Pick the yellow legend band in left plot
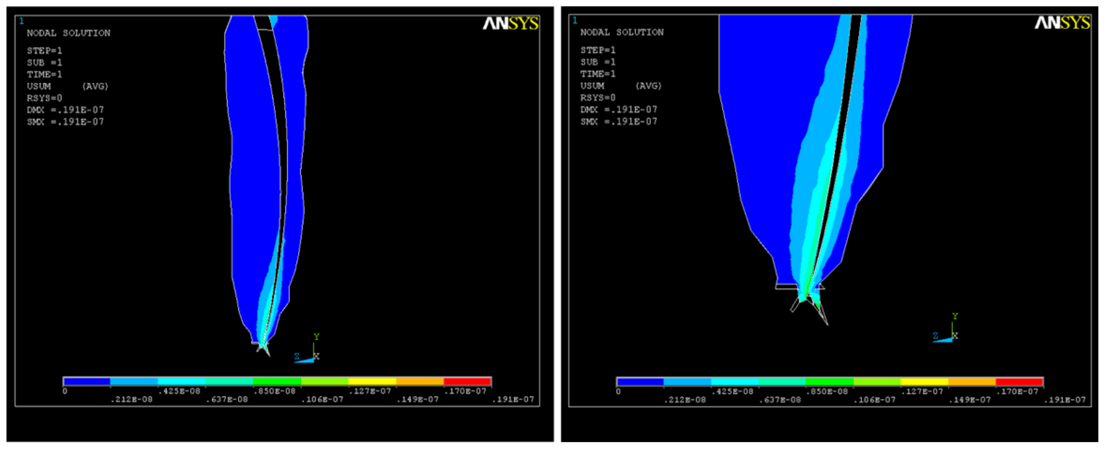Screen dimensions: 1106x449 372,382
